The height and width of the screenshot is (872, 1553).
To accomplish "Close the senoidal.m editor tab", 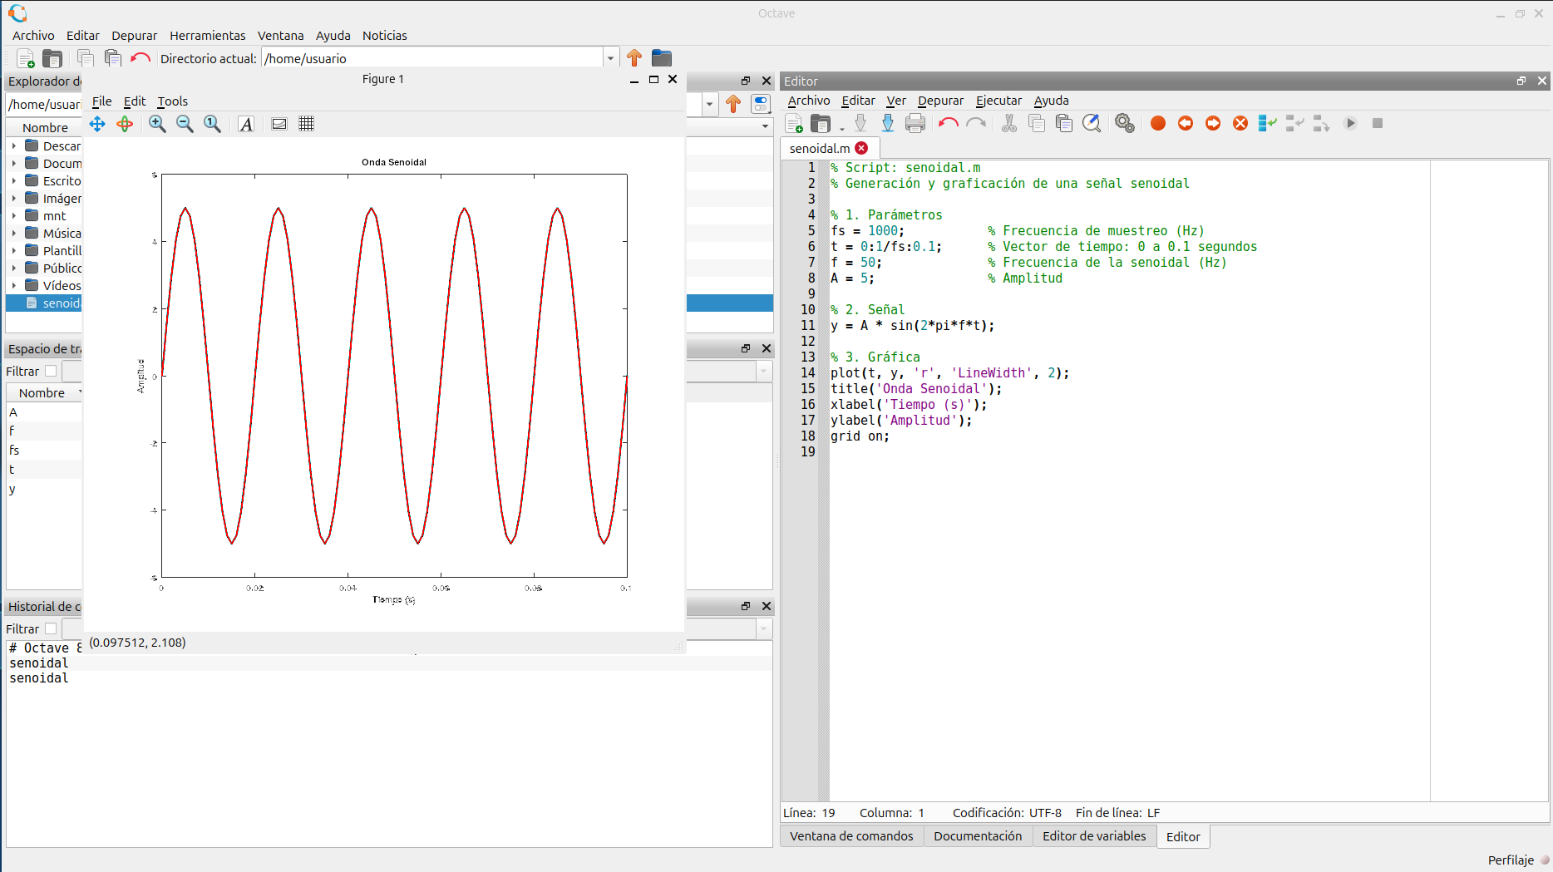I will [861, 148].
